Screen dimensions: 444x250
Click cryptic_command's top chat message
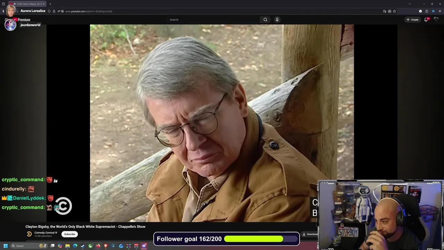click(x=30, y=180)
